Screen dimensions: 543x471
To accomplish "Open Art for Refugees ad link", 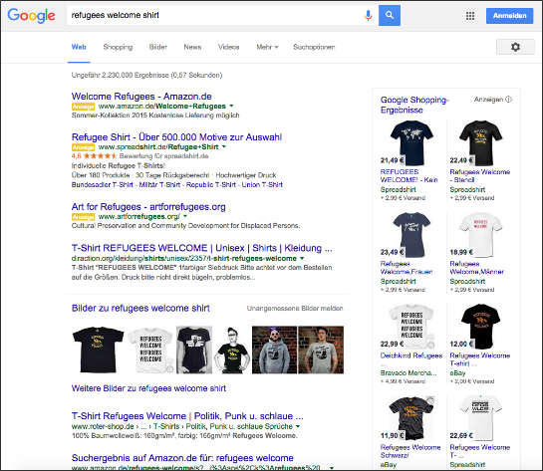I will (x=148, y=207).
